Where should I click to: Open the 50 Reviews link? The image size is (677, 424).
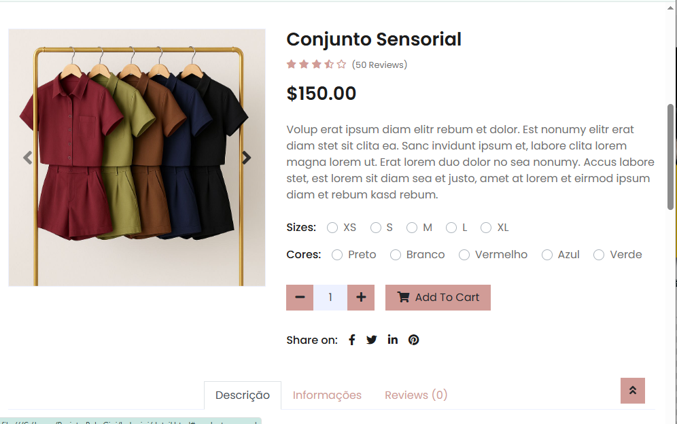point(379,65)
